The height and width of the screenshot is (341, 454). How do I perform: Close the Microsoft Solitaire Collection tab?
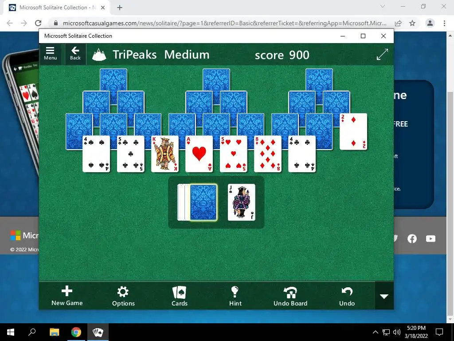(x=103, y=8)
